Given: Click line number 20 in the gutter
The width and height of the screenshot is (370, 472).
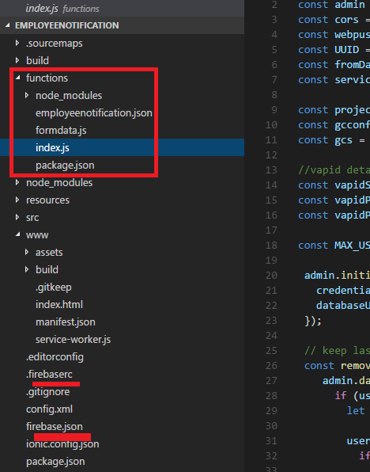Looking at the screenshot, I should click(x=271, y=275).
